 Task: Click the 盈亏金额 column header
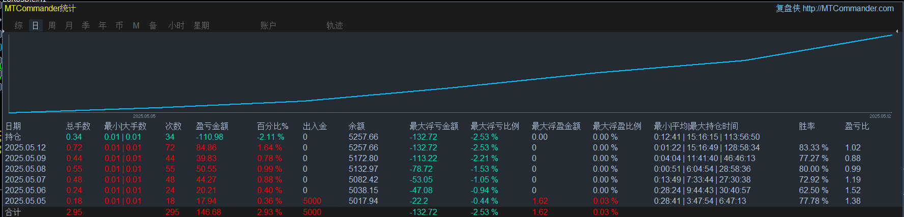click(x=212, y=126)
